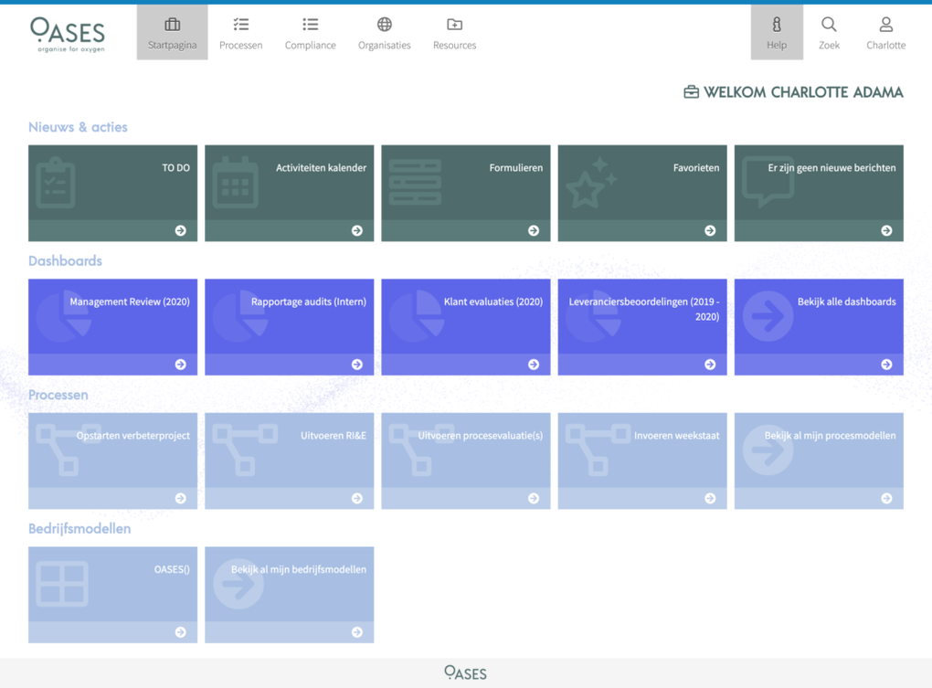932x688 pixels.
Task: Go to the Organisaties menu
Action: 384,33
